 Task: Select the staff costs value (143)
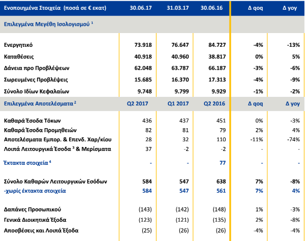(x=145, y=210)
